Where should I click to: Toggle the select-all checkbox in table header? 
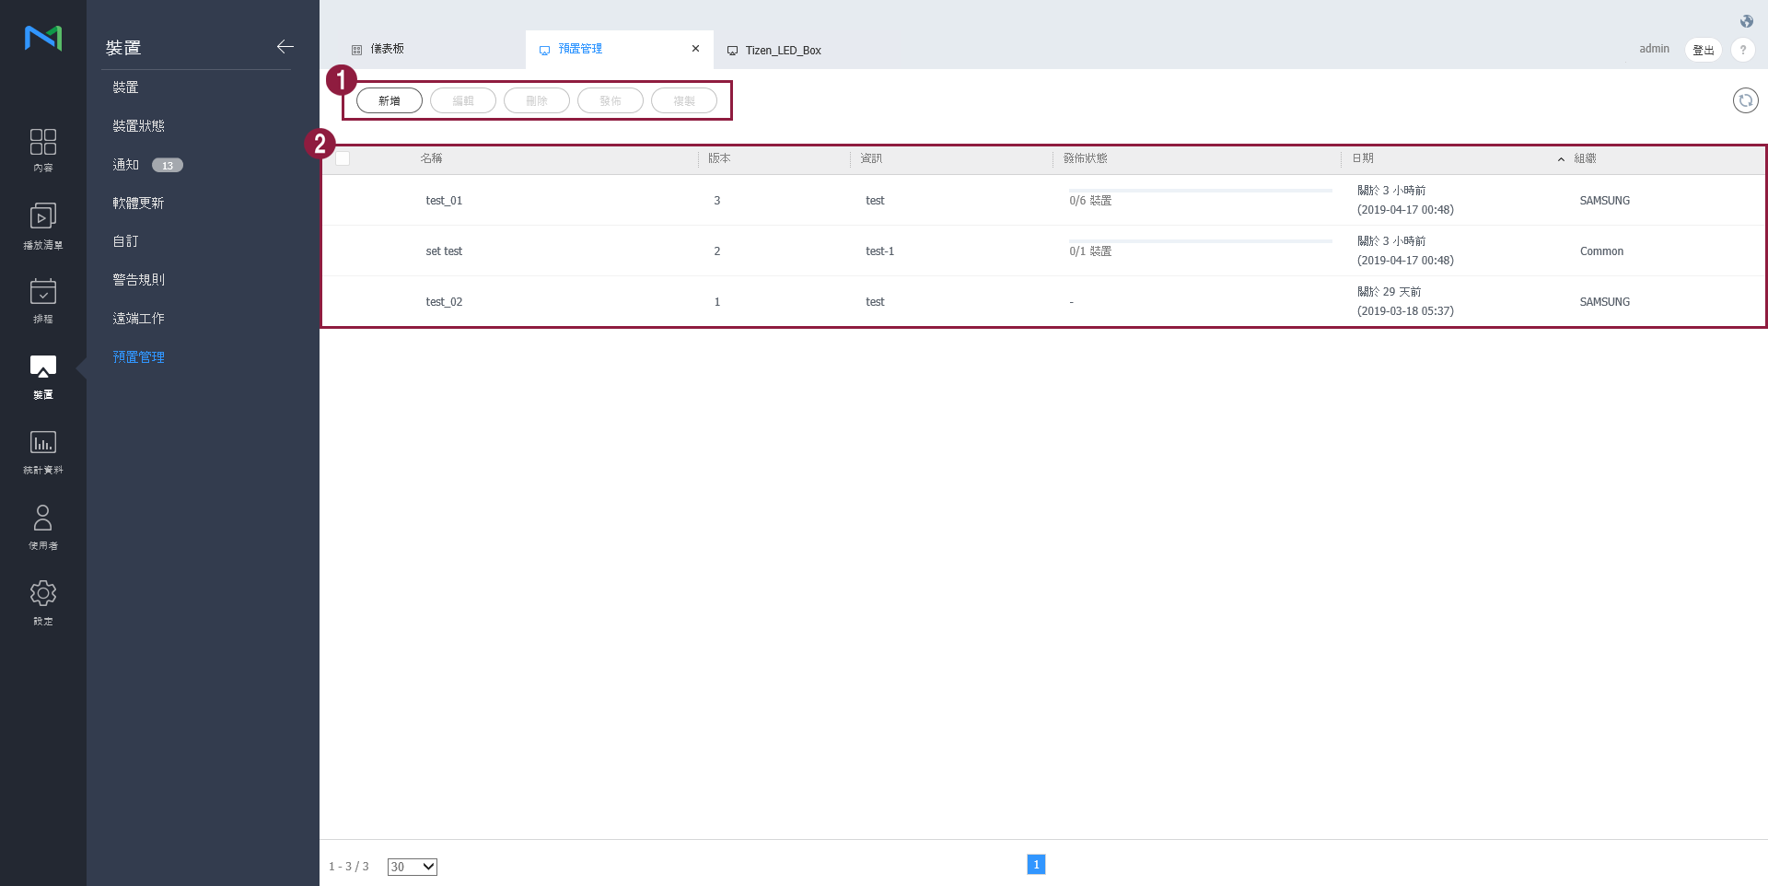[343, 158]
